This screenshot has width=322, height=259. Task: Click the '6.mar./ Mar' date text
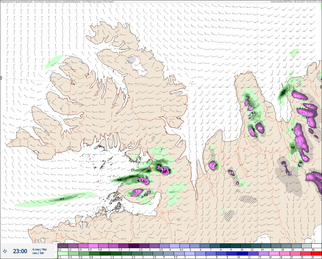click(40, 249)
